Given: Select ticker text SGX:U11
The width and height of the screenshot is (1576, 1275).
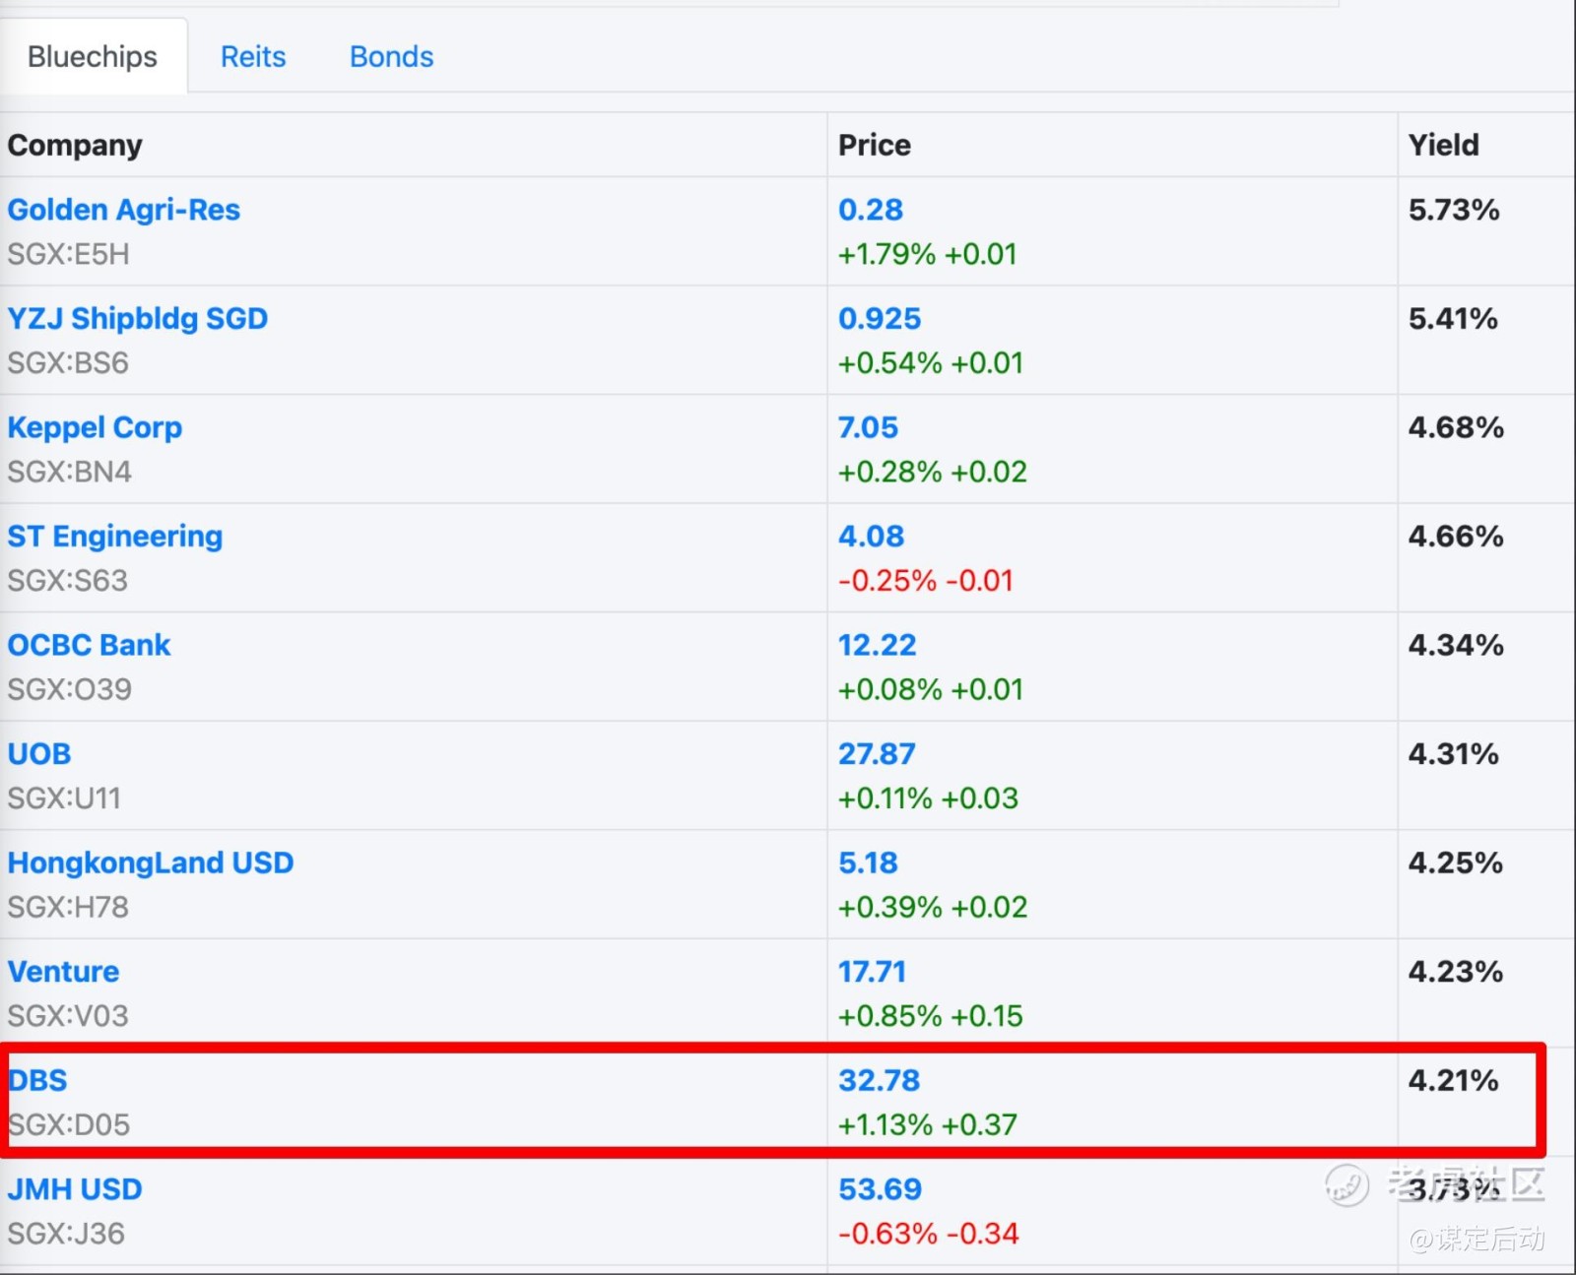Looking at the screenshot, I should click(x=64, y=798).
